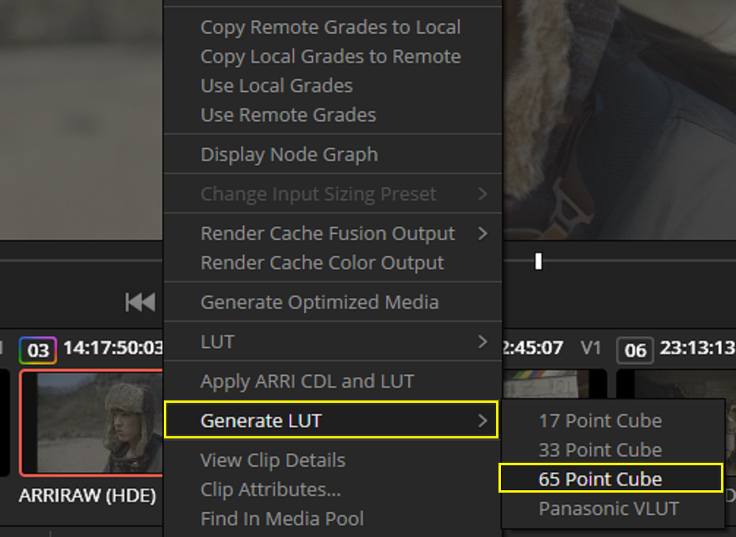
Task: Open the LUT submenu
Action: pos(333,342)
